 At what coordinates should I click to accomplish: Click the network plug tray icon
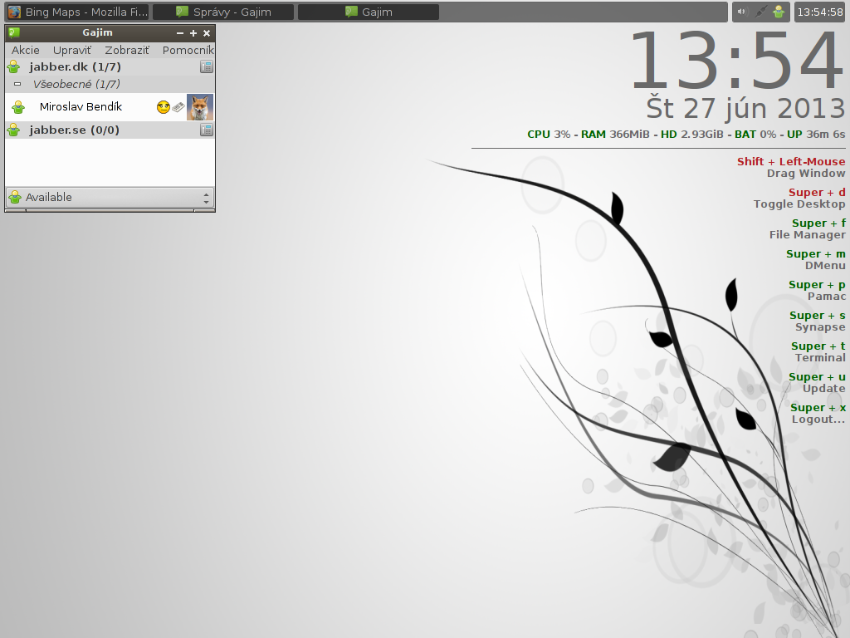760,12
